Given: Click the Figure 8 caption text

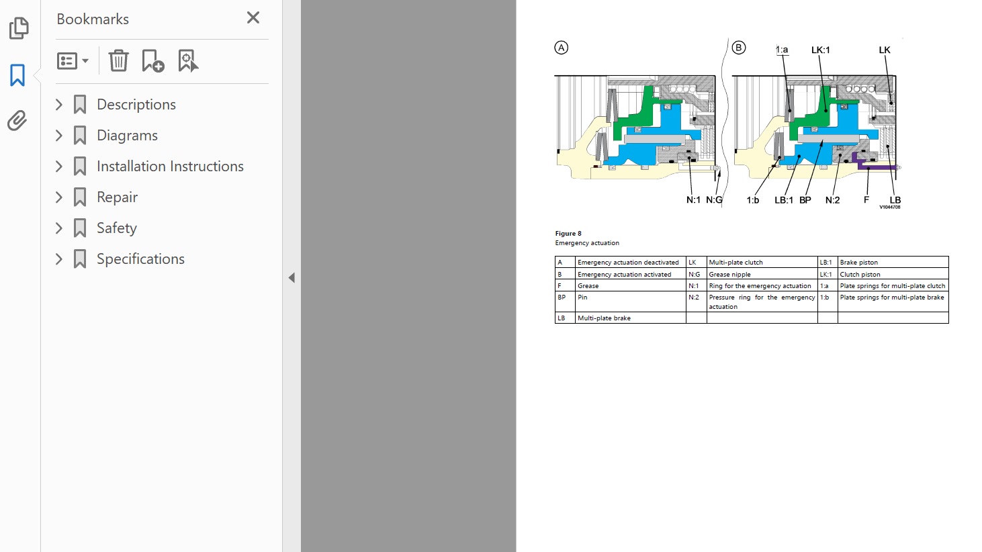Looking at the screenshot, I should click(x=568, y=234).
